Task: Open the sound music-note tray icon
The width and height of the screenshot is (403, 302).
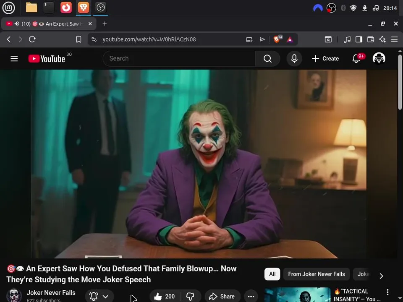Action: click(375, 8)
